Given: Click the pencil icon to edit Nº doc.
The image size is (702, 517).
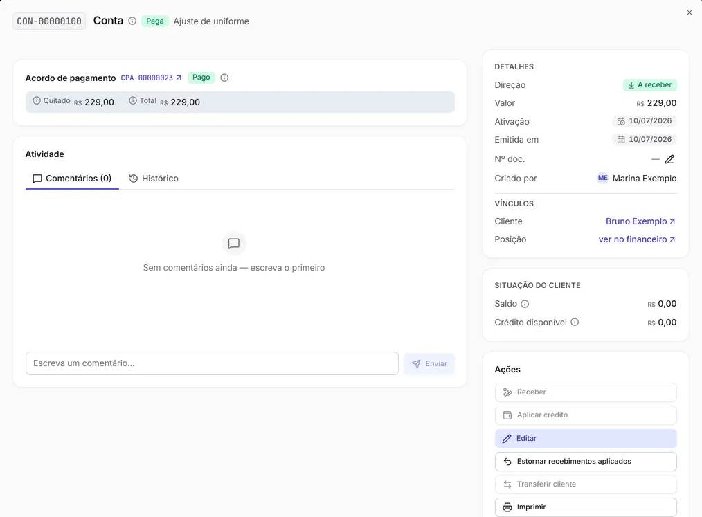Looking at the screenshot, I should pos(669,159).
